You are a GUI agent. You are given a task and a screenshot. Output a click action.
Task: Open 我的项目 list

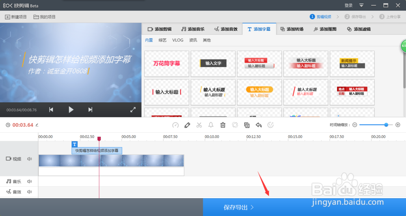[x=45, y=17]
